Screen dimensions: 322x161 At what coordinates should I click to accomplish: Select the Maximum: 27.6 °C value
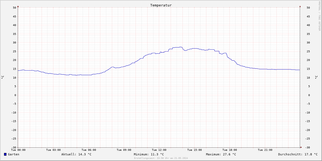[221, 154]
